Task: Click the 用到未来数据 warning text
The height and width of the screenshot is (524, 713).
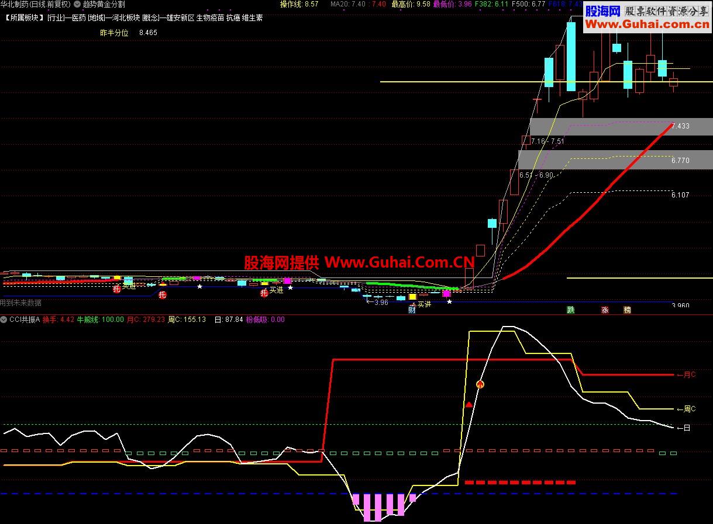Action: [x=21, y=303]
